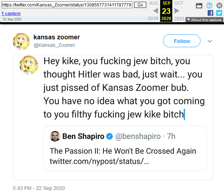The image size is (224, 196).
Task: Jump to year 2019 captures
Action: [x=153, y=19]
